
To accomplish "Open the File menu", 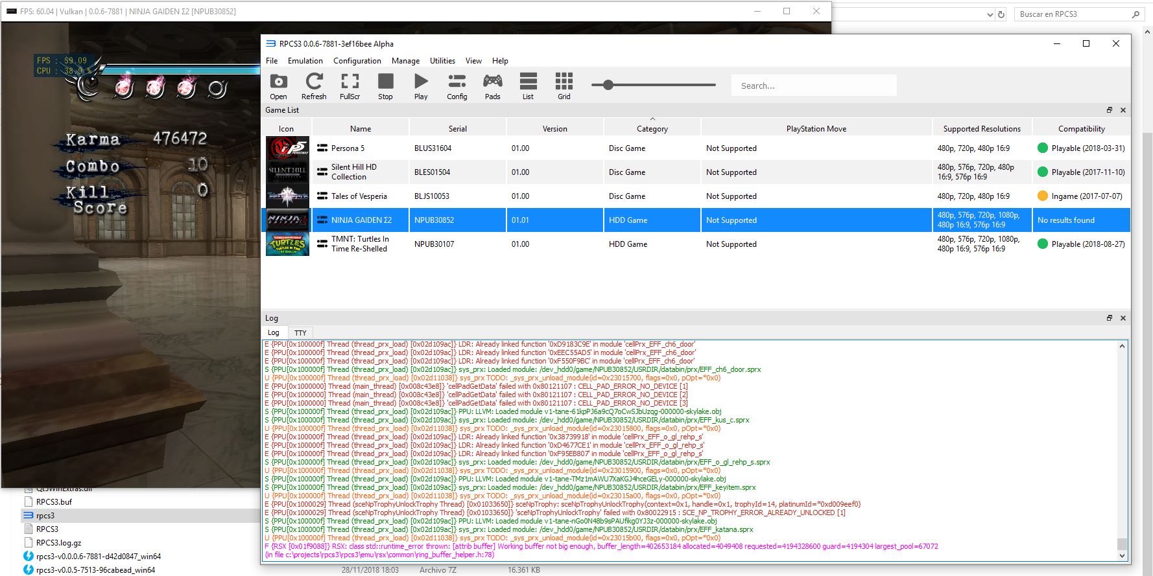I will 272,61.
